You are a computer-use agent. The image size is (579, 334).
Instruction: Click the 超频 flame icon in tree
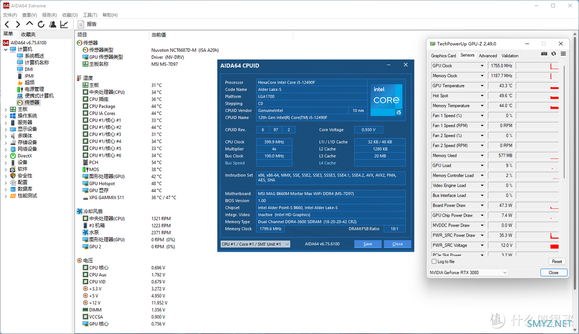(x=20, y=82)
